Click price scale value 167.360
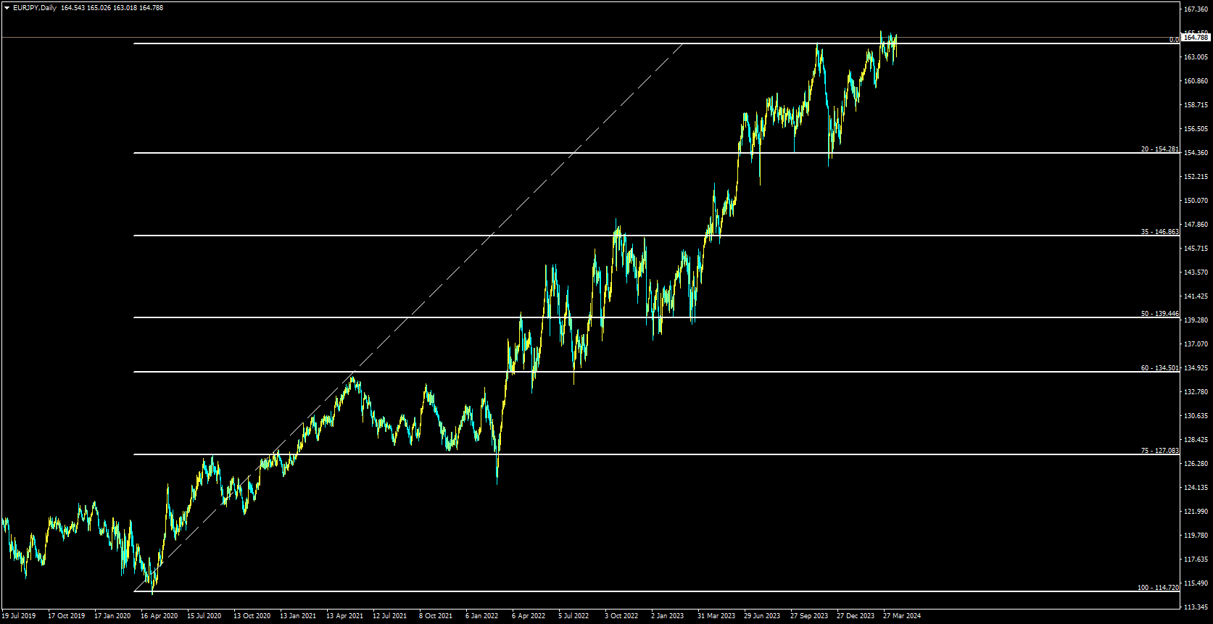This screenshot has width=1213, height=624. click(x=1196, y=9)
